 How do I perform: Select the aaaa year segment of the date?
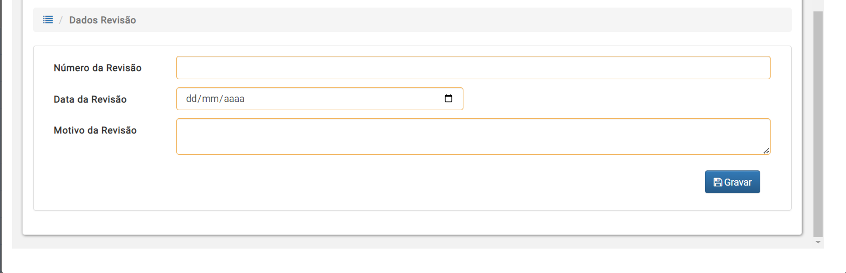tap(234, 99)
